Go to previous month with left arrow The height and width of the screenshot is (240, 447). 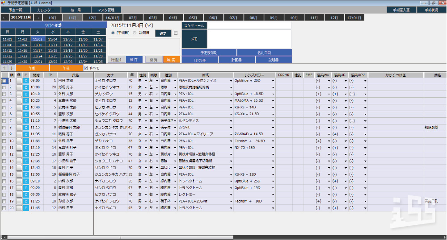point(4,18)
